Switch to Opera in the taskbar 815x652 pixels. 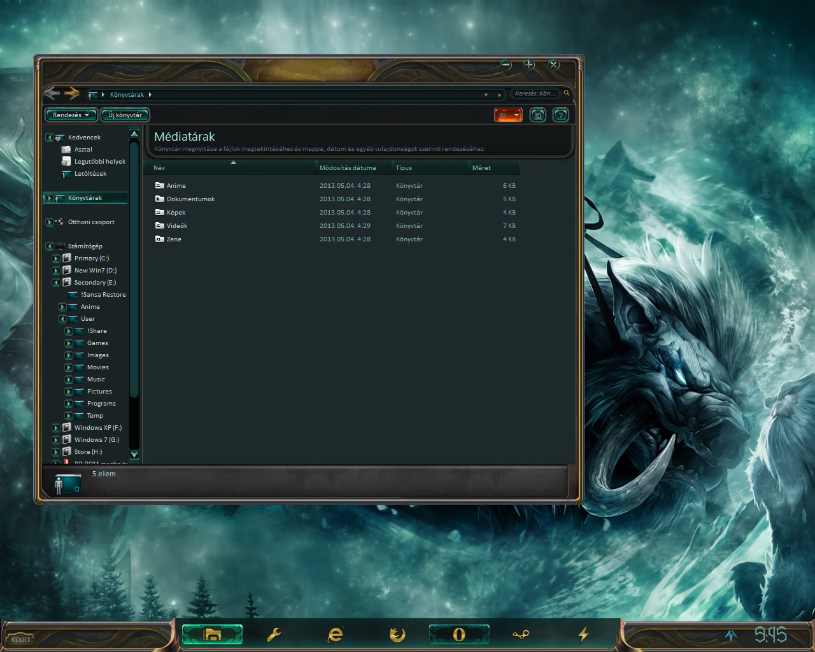point(459,634)
